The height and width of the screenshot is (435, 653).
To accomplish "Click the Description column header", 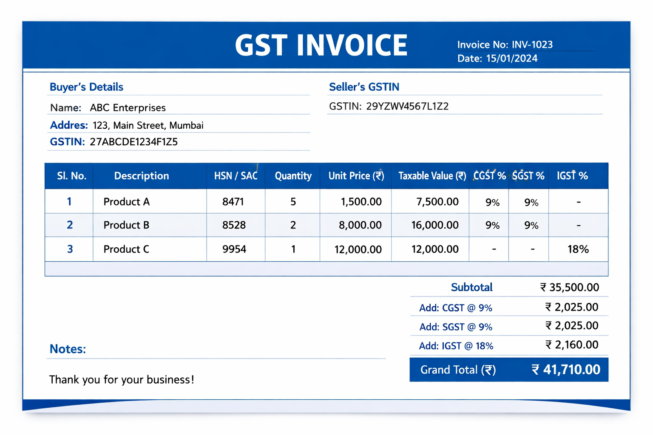I will [141, 175].
